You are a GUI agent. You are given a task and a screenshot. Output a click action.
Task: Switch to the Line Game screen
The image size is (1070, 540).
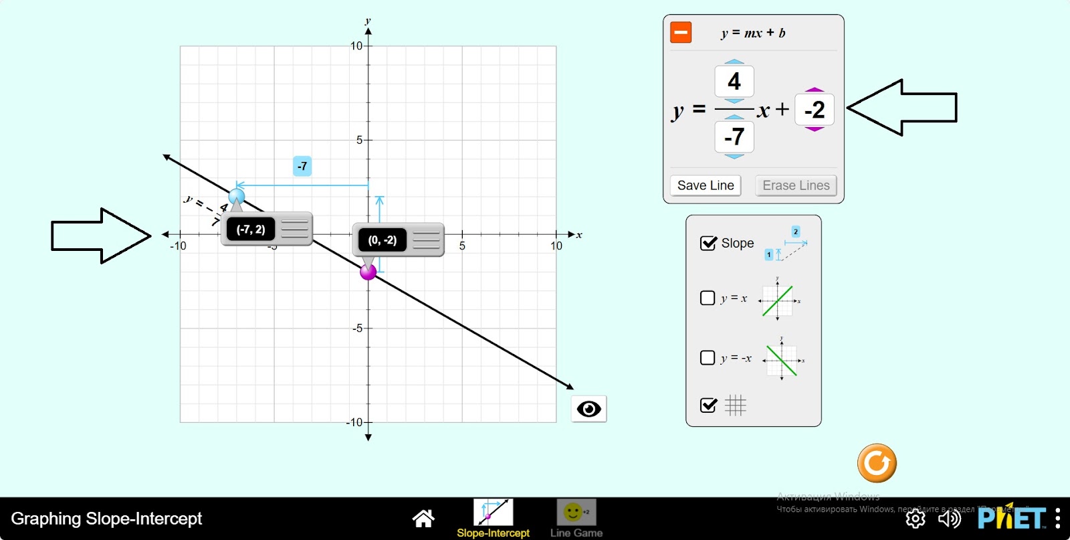coord(576,518)
